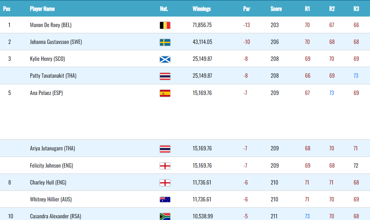Click the Sweden flag icon
This screenshot has height=220, width=370.
165,42
